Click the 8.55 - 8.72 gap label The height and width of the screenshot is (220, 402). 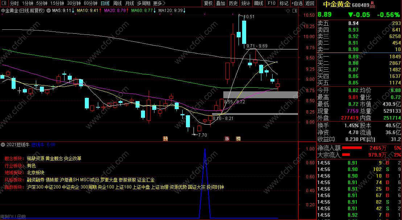click(234, 102)
